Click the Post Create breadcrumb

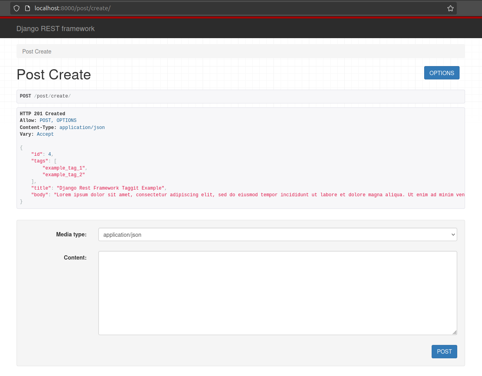37,52
